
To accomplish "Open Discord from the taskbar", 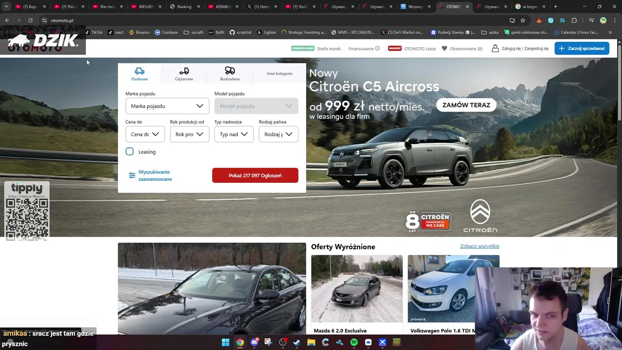I will [x=254, y=342].
